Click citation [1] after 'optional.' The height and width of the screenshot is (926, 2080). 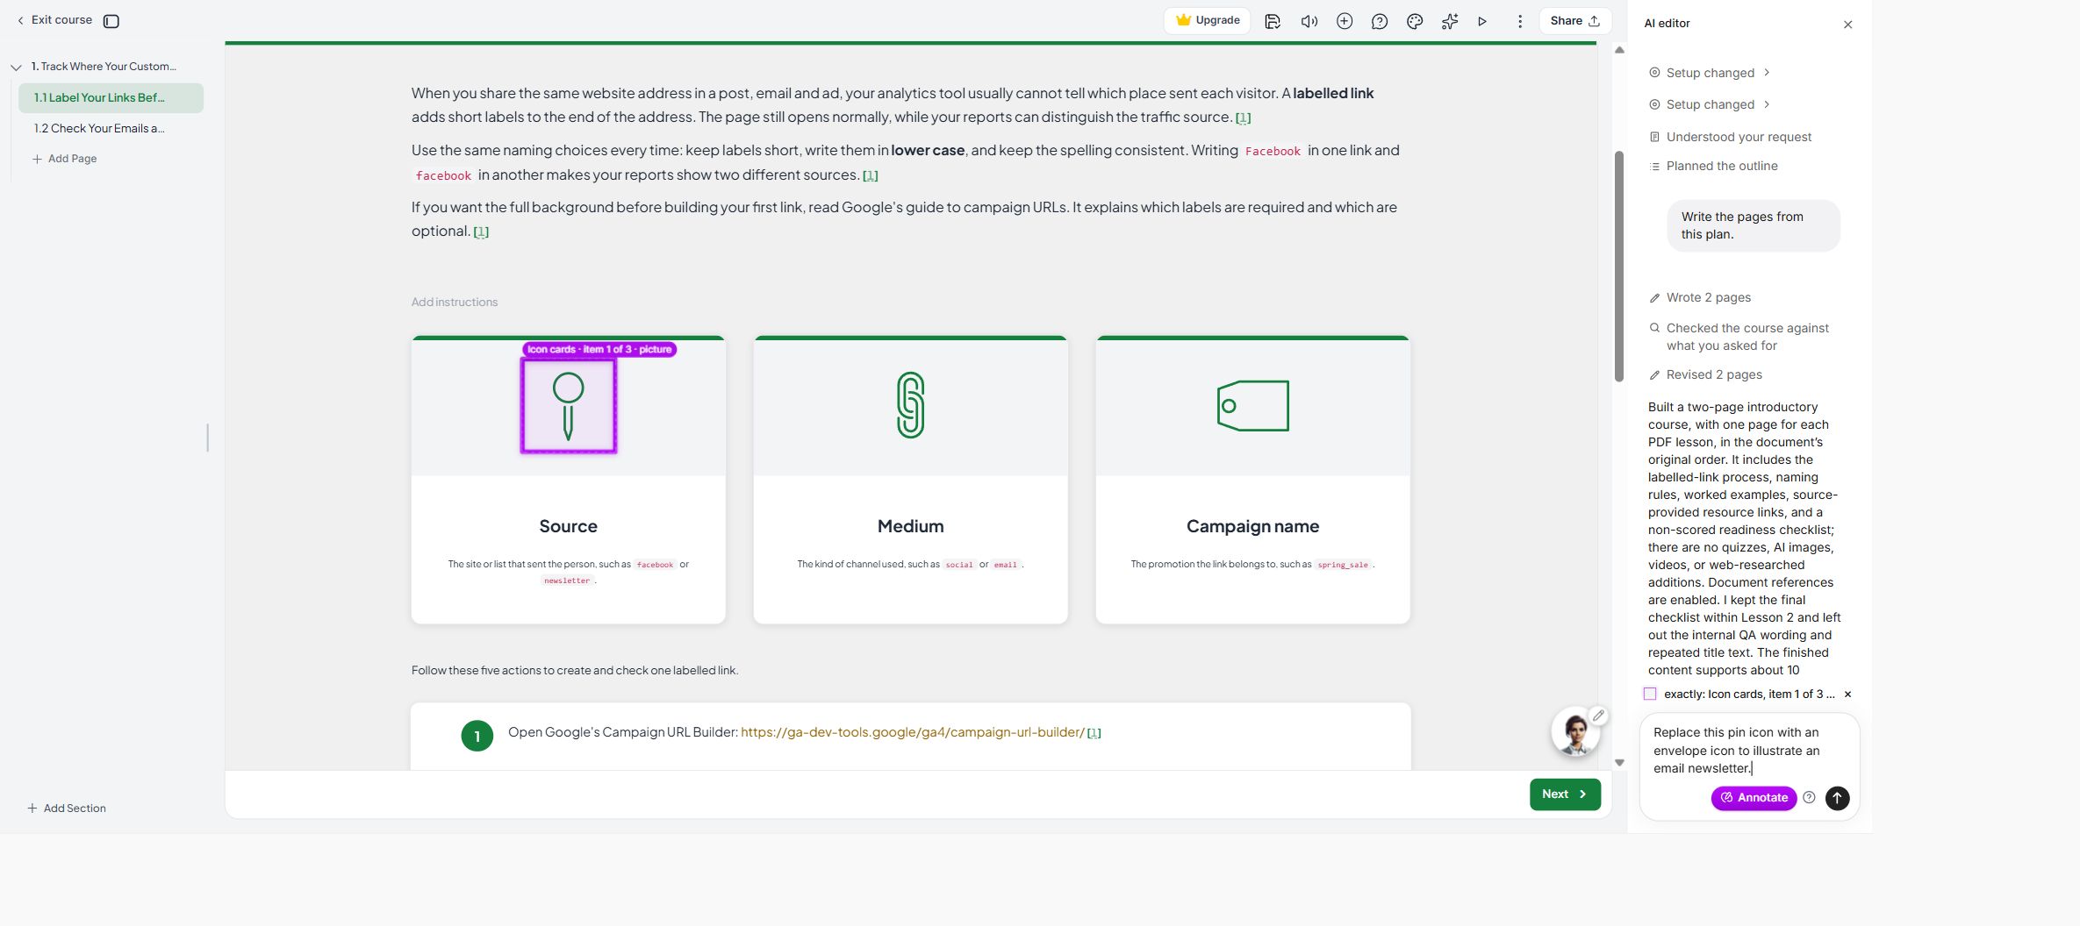pos(481,231)
